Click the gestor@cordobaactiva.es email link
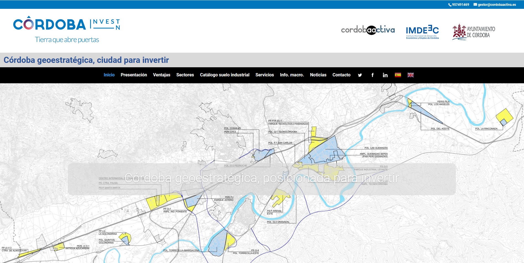 pyautogui.click(x=497, y=5)
